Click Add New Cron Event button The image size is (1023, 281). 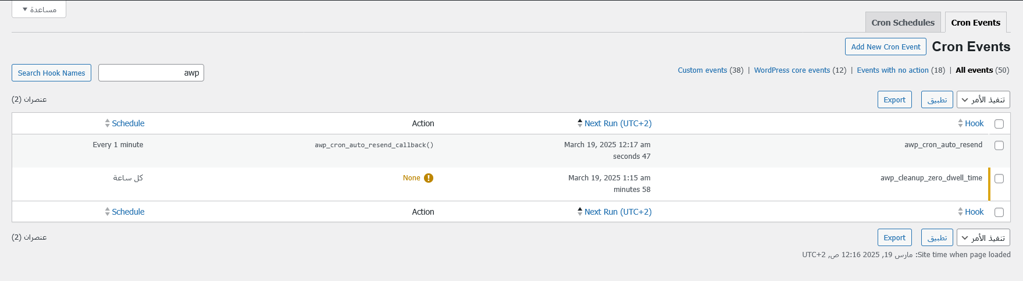point(885,47)
